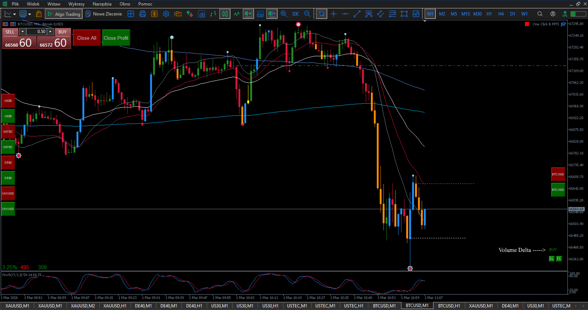Click the green LVL signal icon
588x310 pixels.
click(x=565, y=14)
